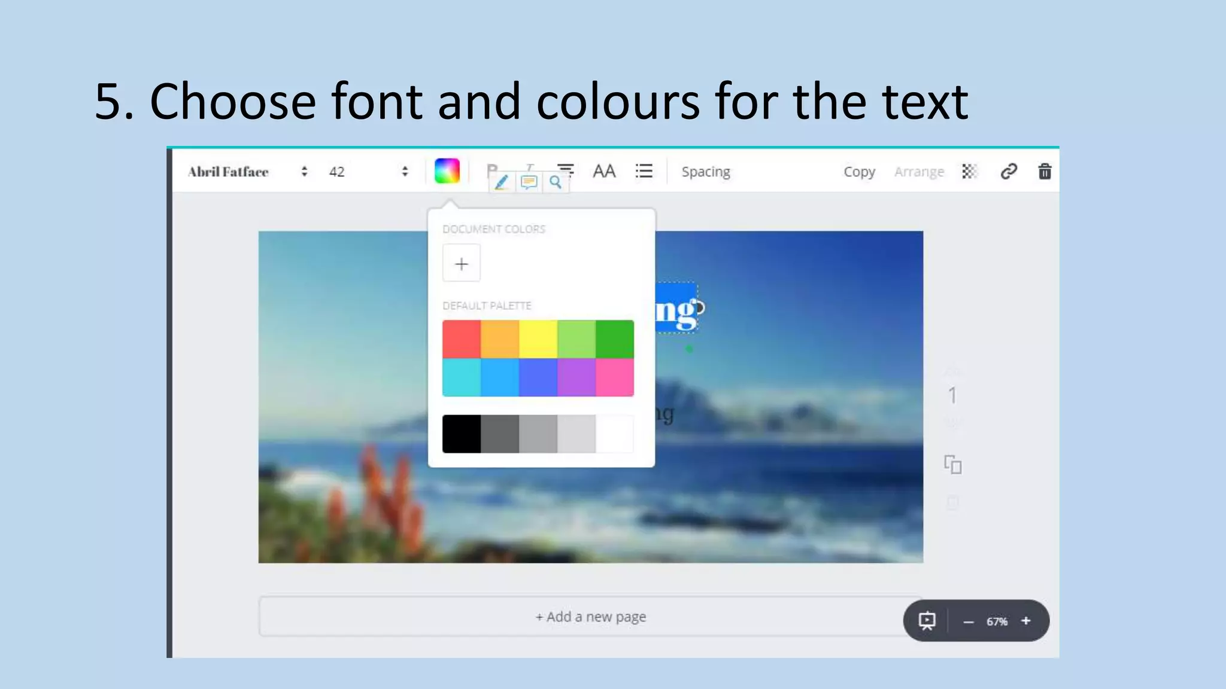The width and height of the screenshot is (1226, 689).
Task: Zoom in with the plus icon
Action: (x=1026, y=621)
